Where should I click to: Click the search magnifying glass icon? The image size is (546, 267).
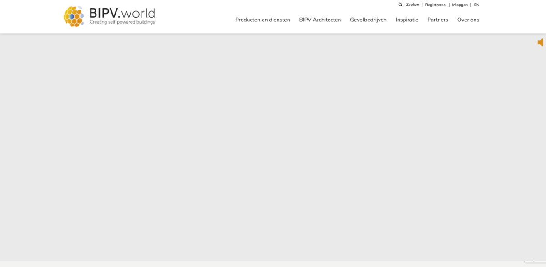click(400, 5)
